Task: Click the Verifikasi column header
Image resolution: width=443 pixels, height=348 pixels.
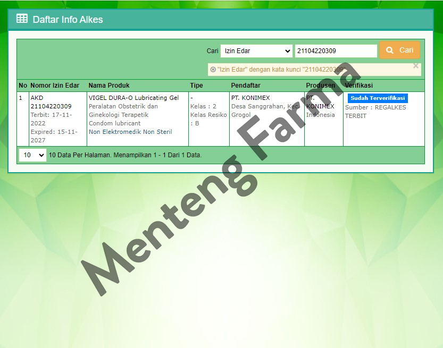Action: [x=359, y=86]
